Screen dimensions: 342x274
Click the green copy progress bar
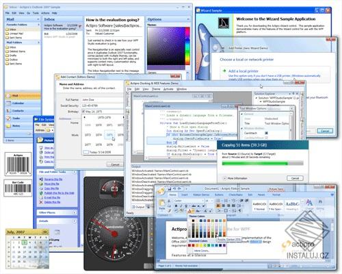(x=263, y=163)
